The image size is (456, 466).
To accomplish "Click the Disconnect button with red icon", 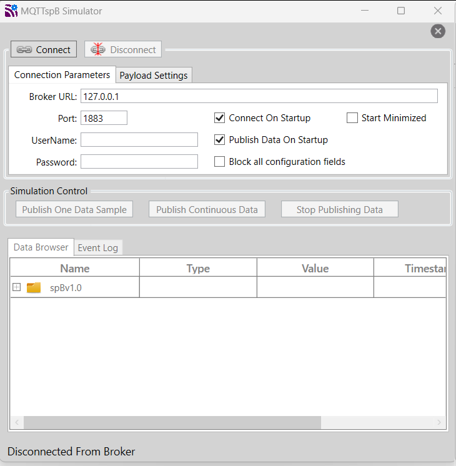I will [123, 49].
